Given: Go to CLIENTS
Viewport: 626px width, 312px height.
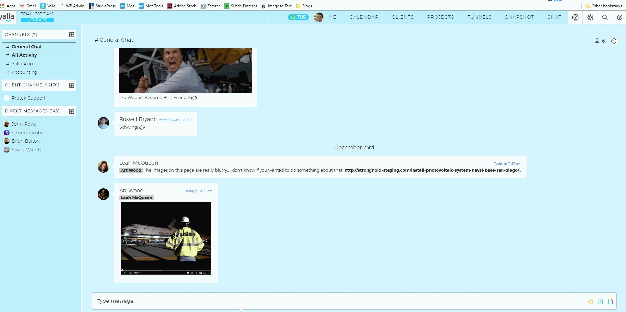Looking at the screenshot, I should click(x=403, y=17).
